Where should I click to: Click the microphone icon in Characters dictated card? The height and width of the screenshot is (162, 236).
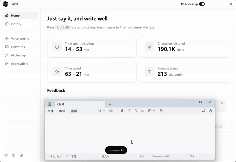tap(149, 47)
